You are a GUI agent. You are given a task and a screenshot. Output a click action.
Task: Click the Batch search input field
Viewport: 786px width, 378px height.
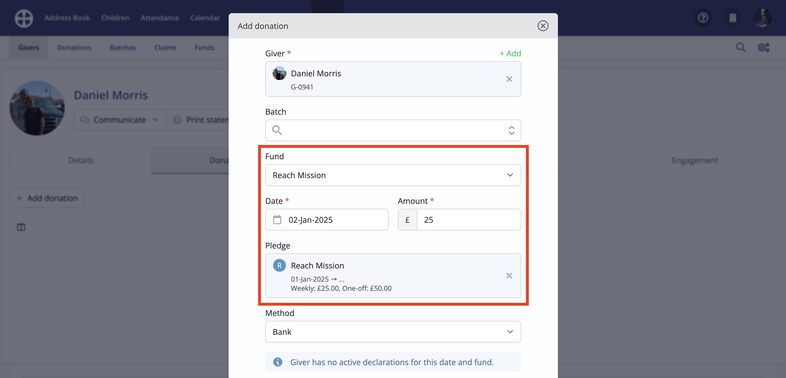pyautogui.click(x=393, y=130)
